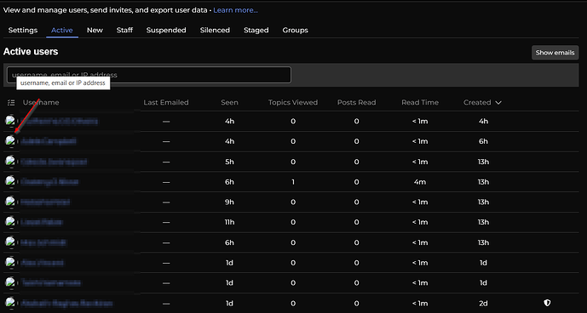587x313 pixels.
Task: Open avatar of user created 6h ago
Action: (x=10, y=141)
